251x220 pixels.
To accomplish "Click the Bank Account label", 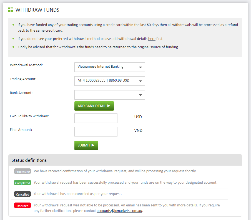I will tap(21, 93).
